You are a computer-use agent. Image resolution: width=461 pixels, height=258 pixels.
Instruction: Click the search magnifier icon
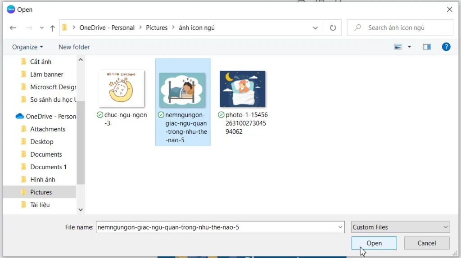click(x=358, y=27)
